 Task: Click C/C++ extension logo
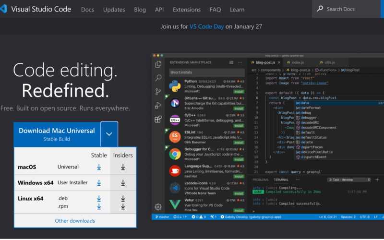[175, 120]
